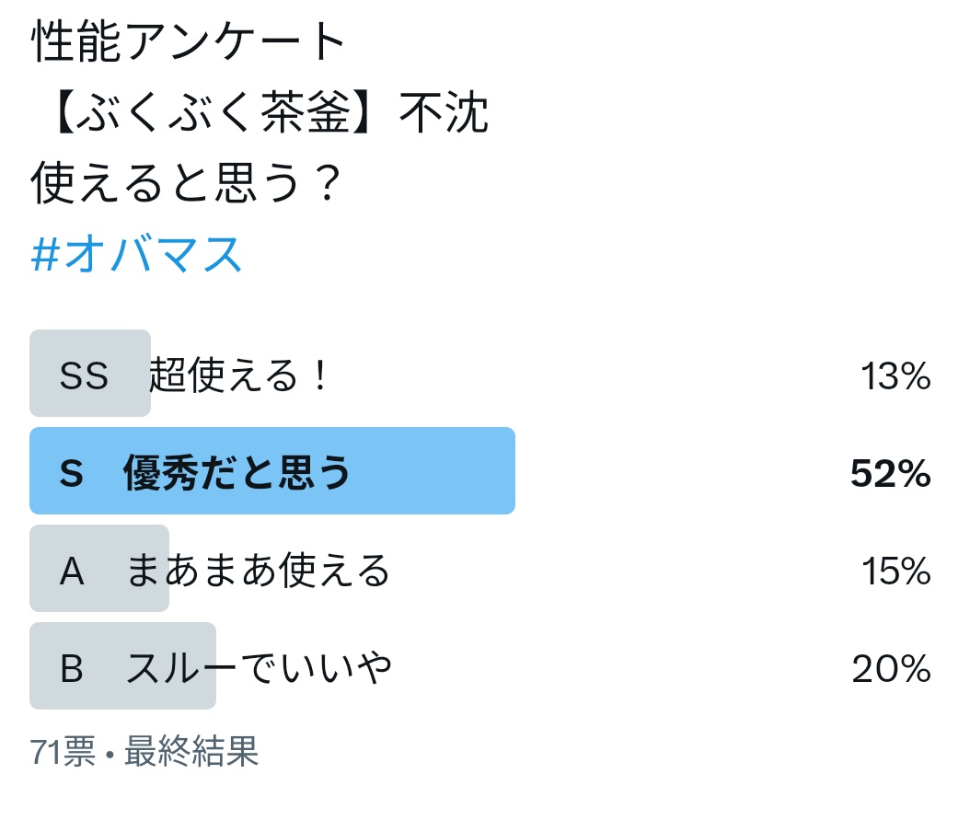
Task: Select the SS 超使える！ poll option
Action: 480,373
